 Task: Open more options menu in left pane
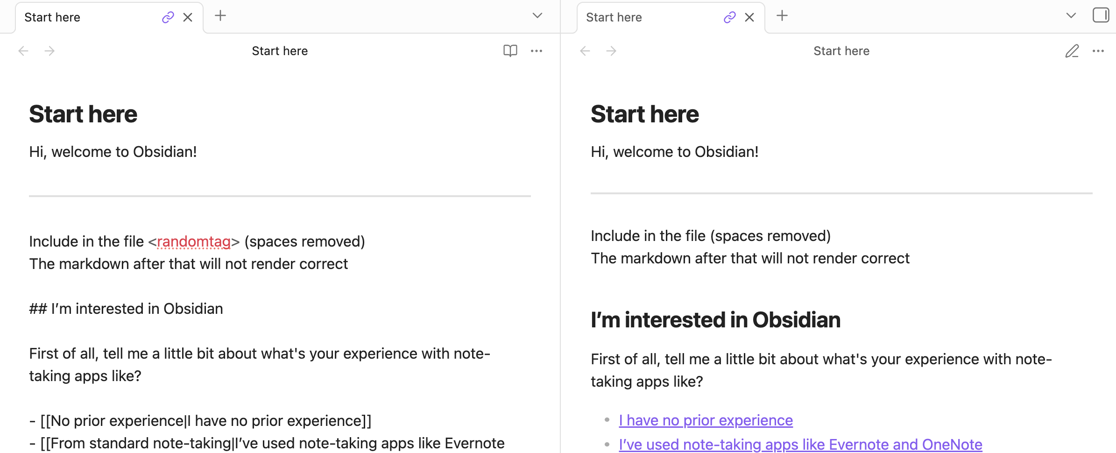(x=537, y=51)
